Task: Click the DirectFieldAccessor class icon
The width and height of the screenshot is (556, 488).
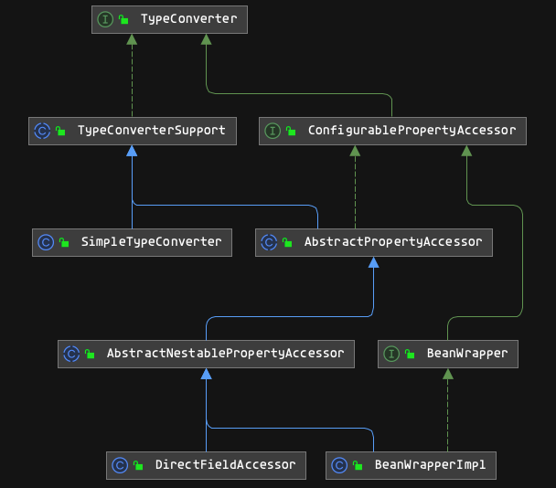Action: pos(120,465)
